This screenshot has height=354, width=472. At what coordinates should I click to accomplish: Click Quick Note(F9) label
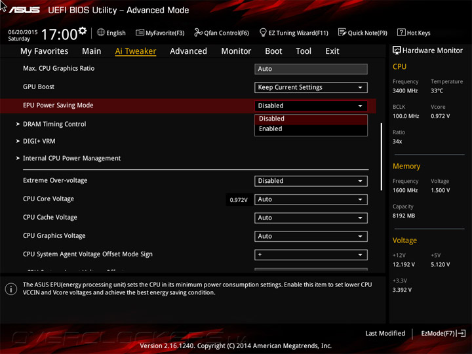pyautogui.click(x=368, y=33)
